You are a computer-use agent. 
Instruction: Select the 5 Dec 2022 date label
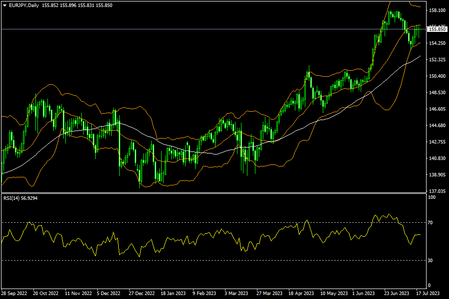pos(109,294)
